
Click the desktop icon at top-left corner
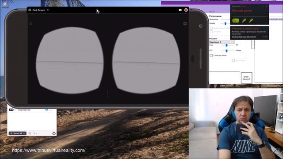5,4
